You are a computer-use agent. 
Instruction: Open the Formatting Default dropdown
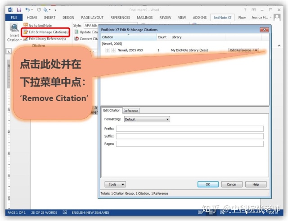pos(147,119)
